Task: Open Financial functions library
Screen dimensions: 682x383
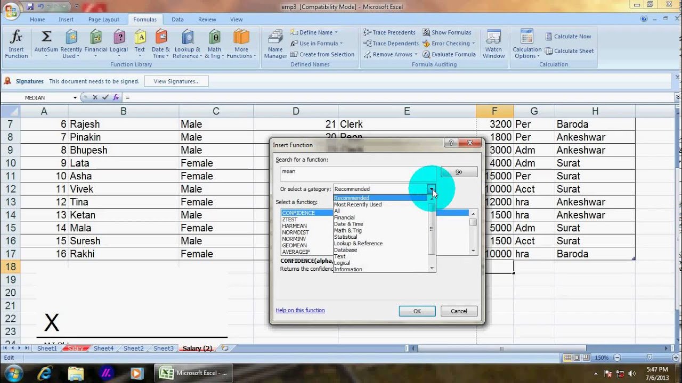Action: coord(96,45)
